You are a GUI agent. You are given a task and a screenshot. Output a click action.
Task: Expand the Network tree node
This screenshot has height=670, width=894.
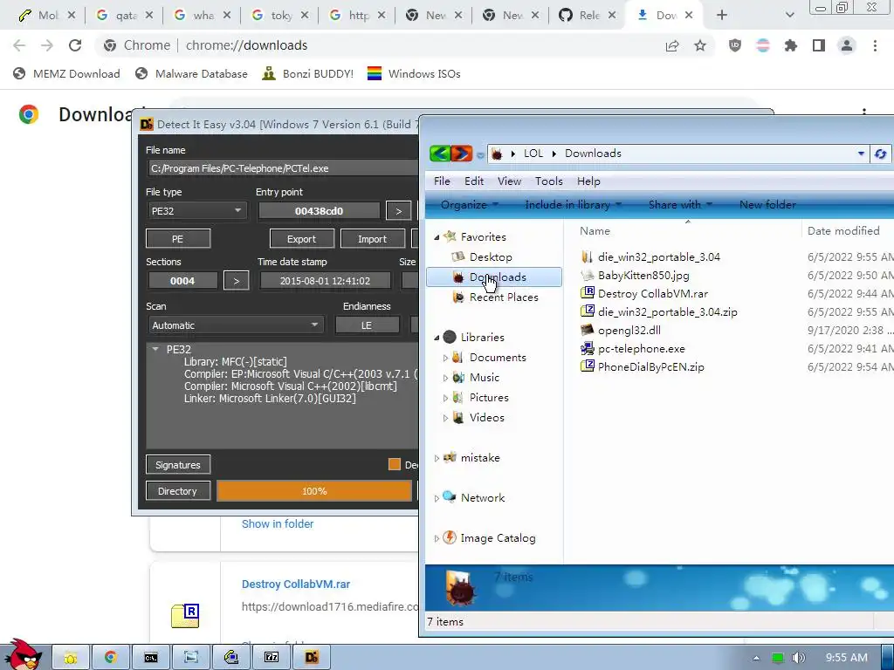point(437,498)
